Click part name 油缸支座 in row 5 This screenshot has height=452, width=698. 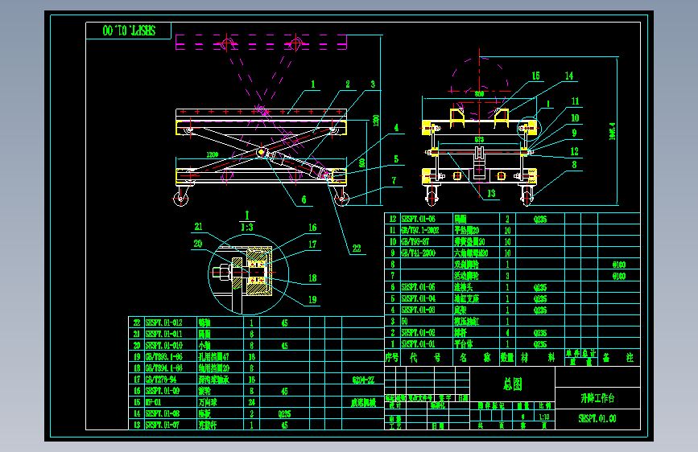pyautogui.click(x=466, y=298)
